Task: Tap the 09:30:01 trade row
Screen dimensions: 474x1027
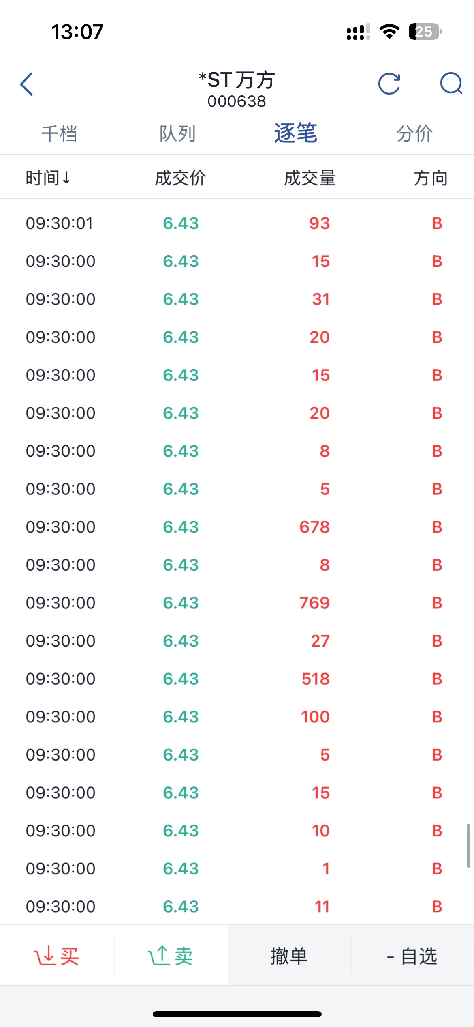Action: click(237, 223)
